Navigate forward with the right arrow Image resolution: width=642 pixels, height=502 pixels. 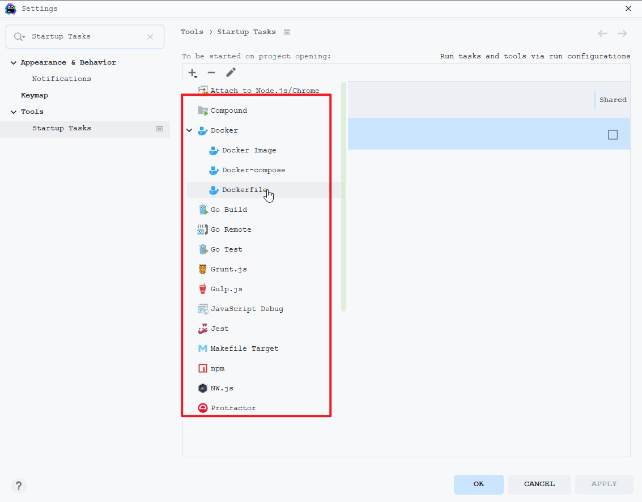(x=622, y=33)
